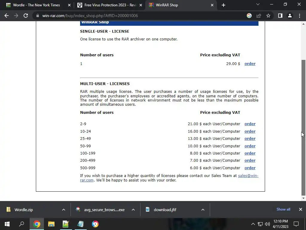Click the address bar URL

[90, 16]
